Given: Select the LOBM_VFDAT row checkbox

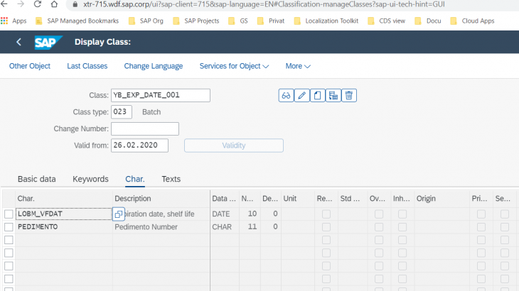Looking at the screenshot, I should [x=9, y=214].
